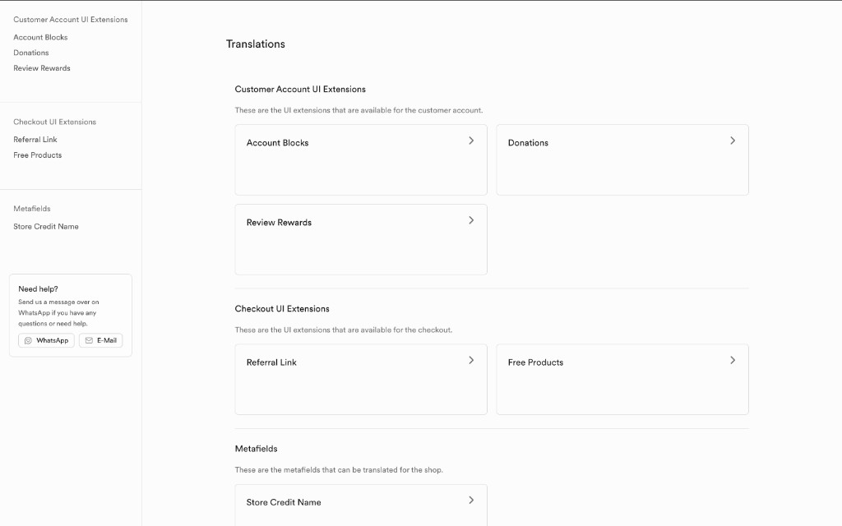Click the envelope icon on E-Mail button
Screen dimensions: 842x526
(x=89, y=340)
